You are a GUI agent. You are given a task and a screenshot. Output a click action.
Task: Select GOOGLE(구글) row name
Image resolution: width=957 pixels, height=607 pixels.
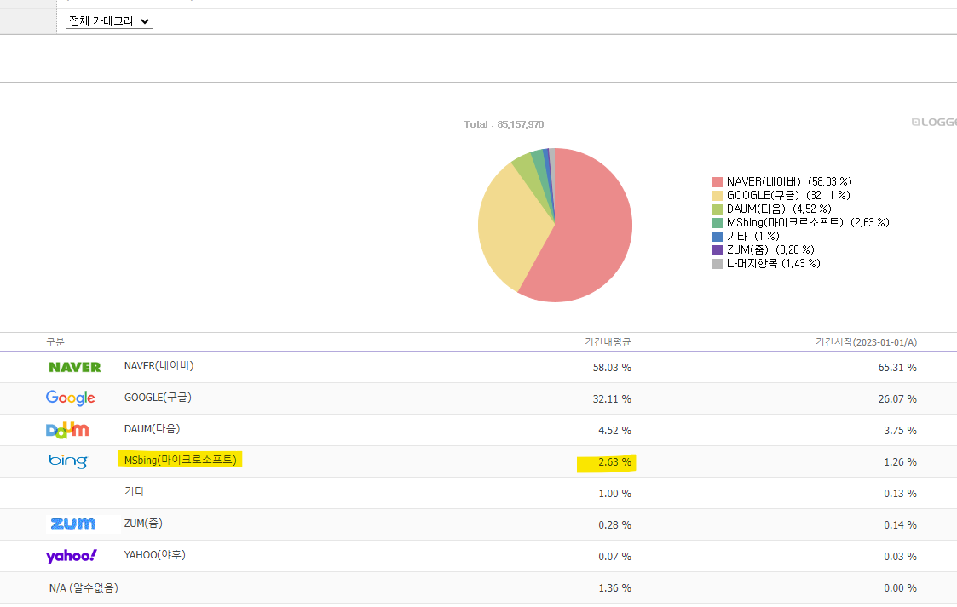coord(158,398)
